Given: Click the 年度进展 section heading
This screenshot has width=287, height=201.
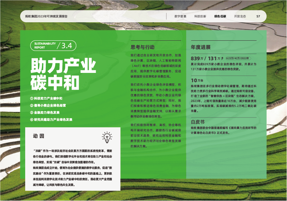Looking at the screenshot, I should pos(201,47).
